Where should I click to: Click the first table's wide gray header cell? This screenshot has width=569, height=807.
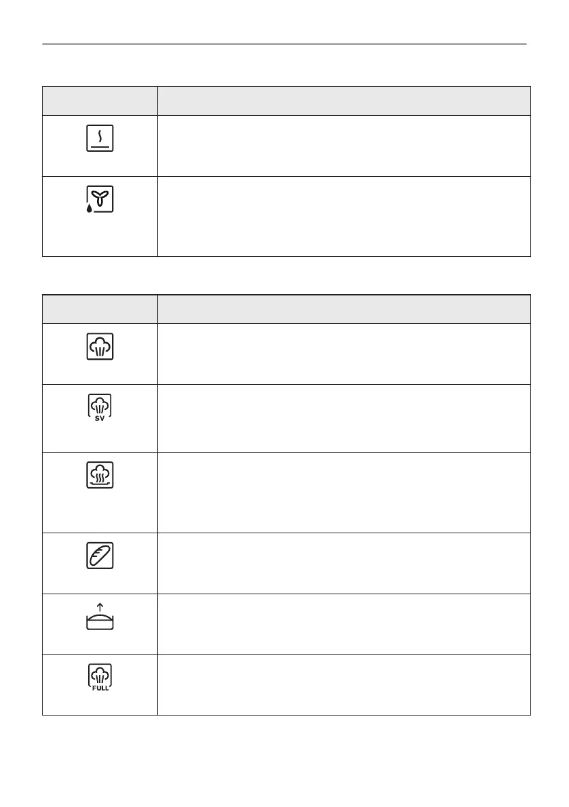343,101
